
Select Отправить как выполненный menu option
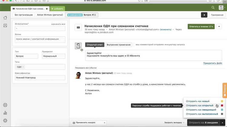coord(202,114)
